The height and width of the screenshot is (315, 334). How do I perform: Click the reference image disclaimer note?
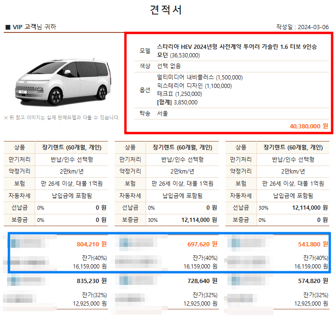[62, 118]
